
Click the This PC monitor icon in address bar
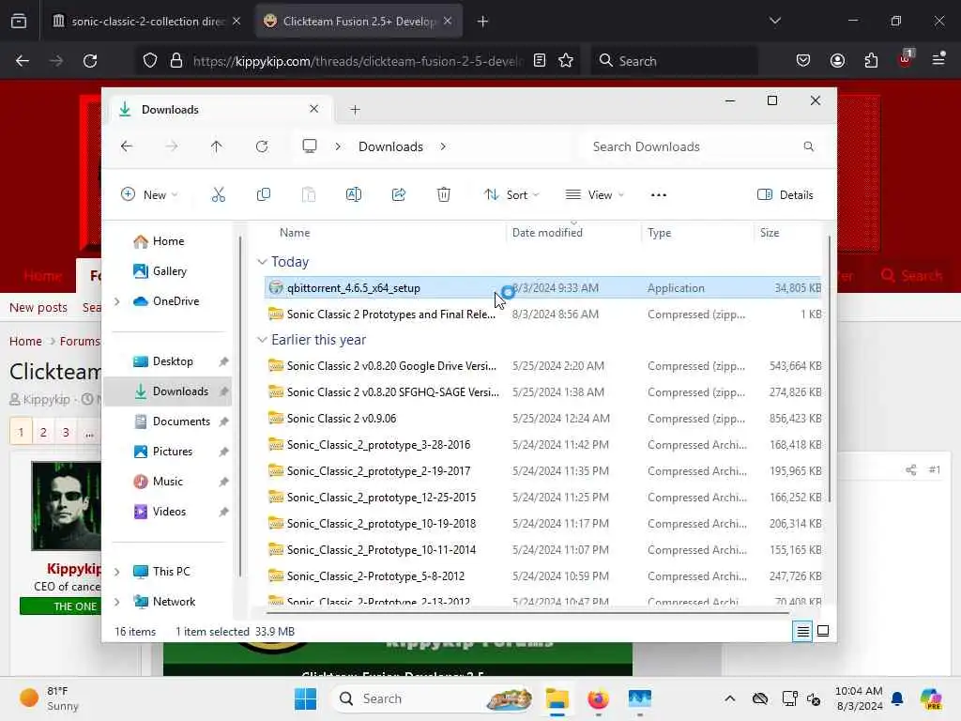(x=310, y=146)
